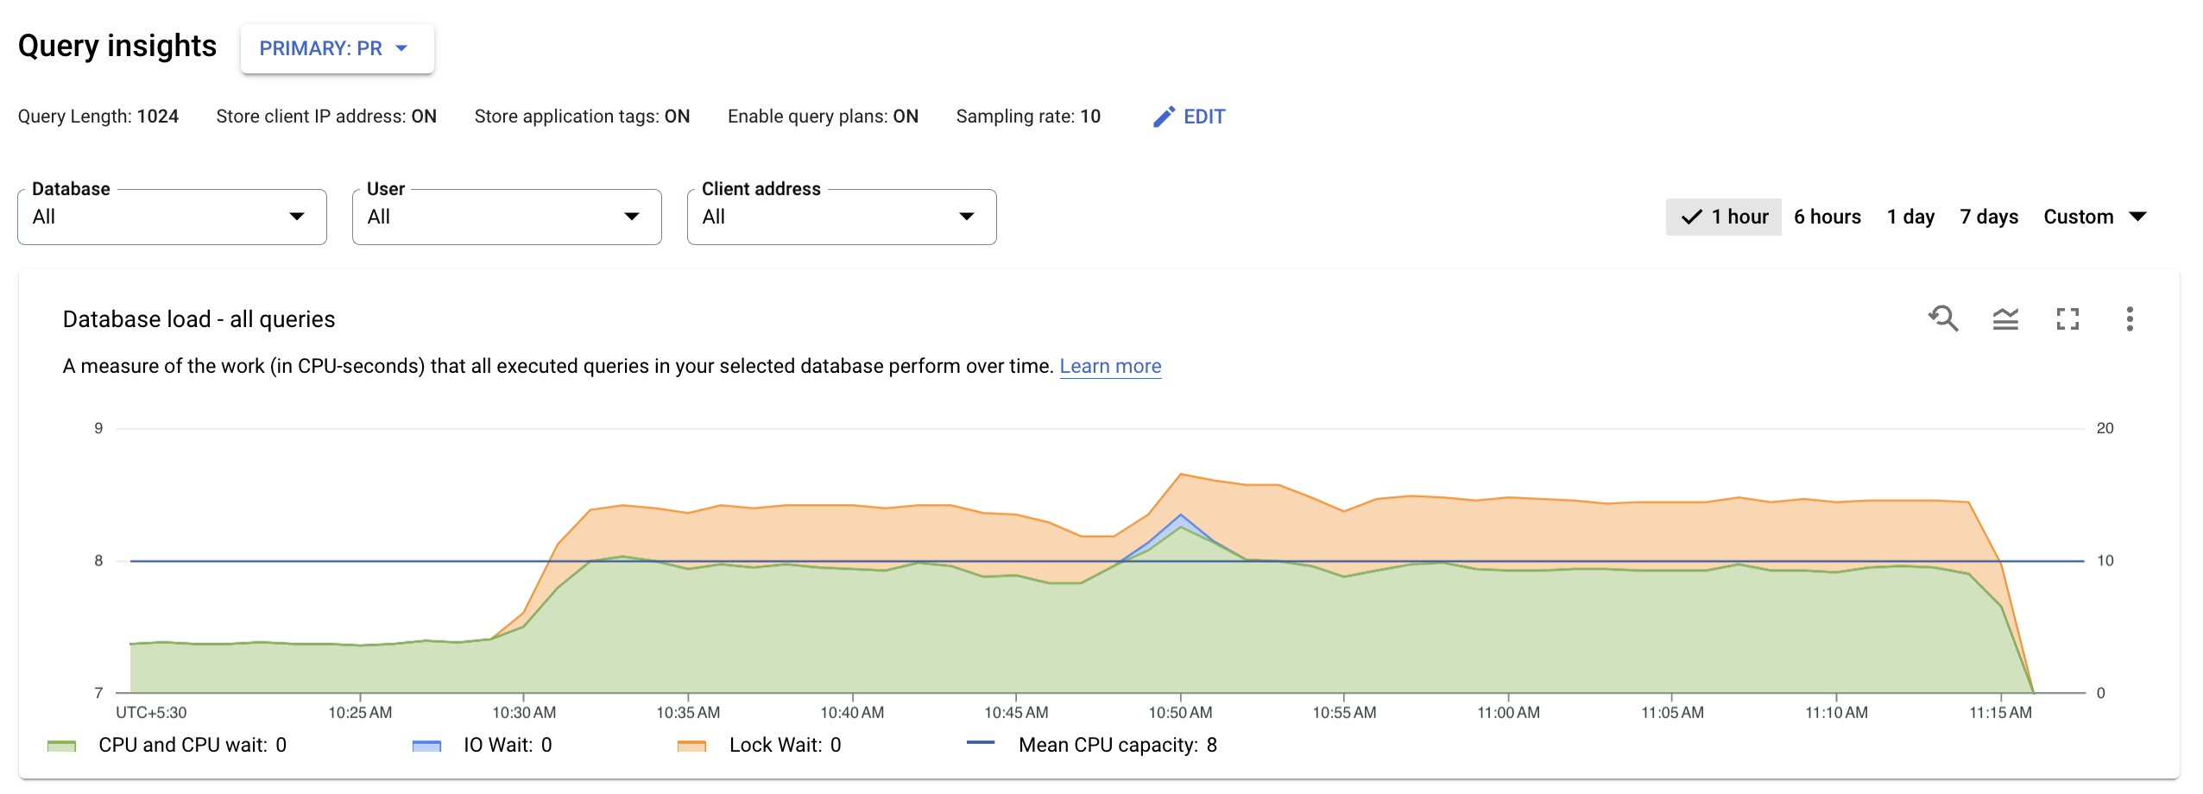Select the 7 days time range option
The image size is (2203, 794).
point(1988,217)
